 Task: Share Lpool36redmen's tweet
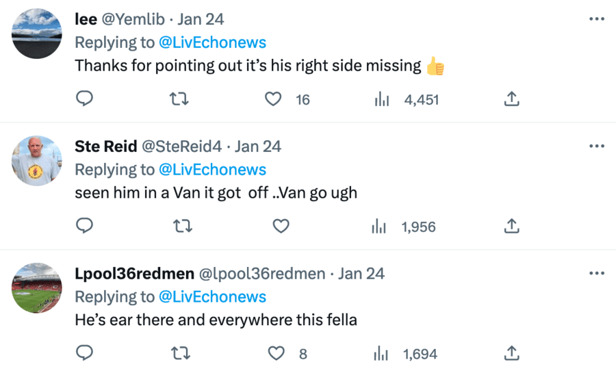(511, 354)
